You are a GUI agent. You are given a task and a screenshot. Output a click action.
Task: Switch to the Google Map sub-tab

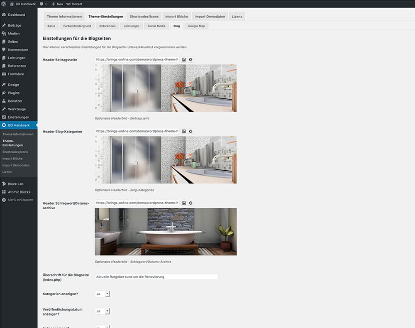(196, 26)
